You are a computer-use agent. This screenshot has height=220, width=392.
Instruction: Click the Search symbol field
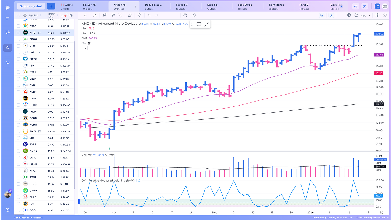click(31, 6)
